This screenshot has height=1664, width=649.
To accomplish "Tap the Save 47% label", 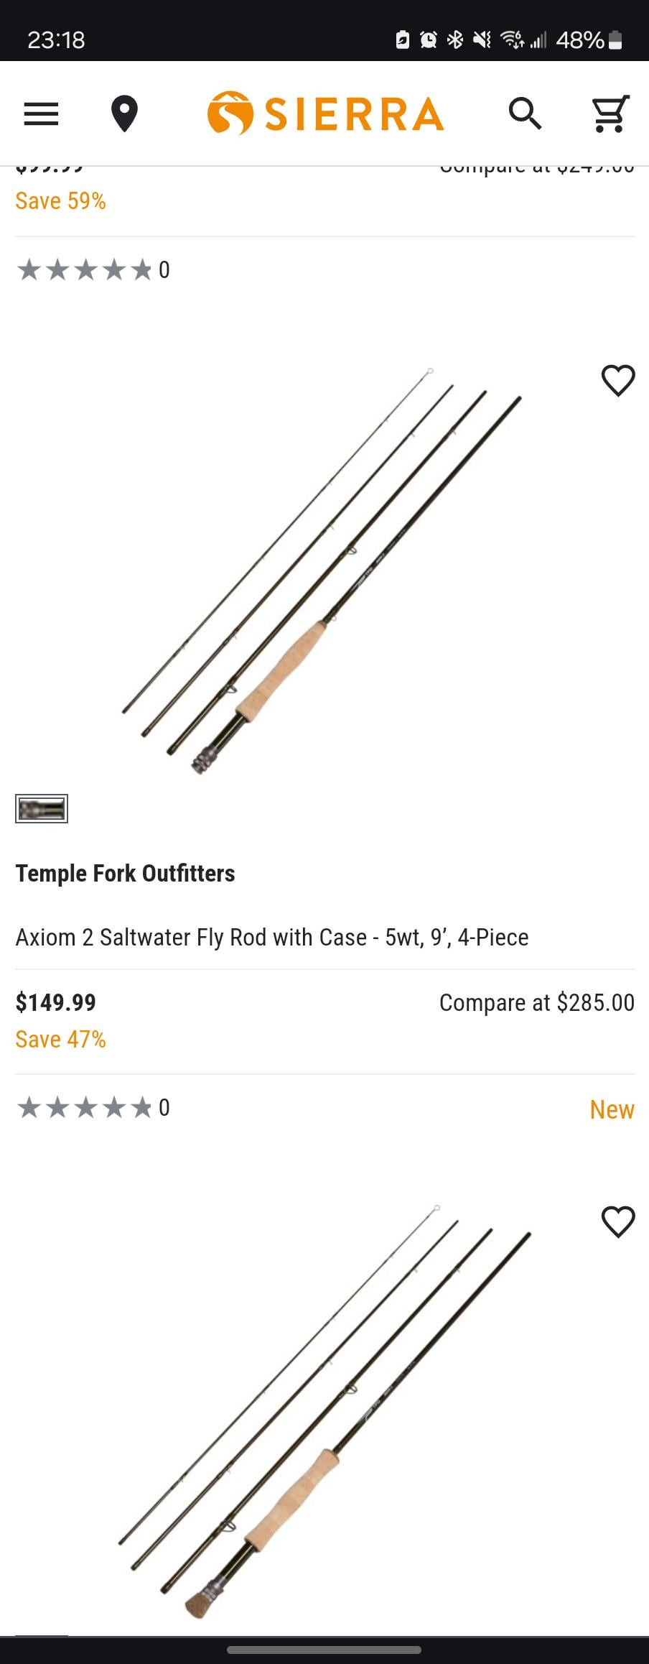I will [61, 1039].
